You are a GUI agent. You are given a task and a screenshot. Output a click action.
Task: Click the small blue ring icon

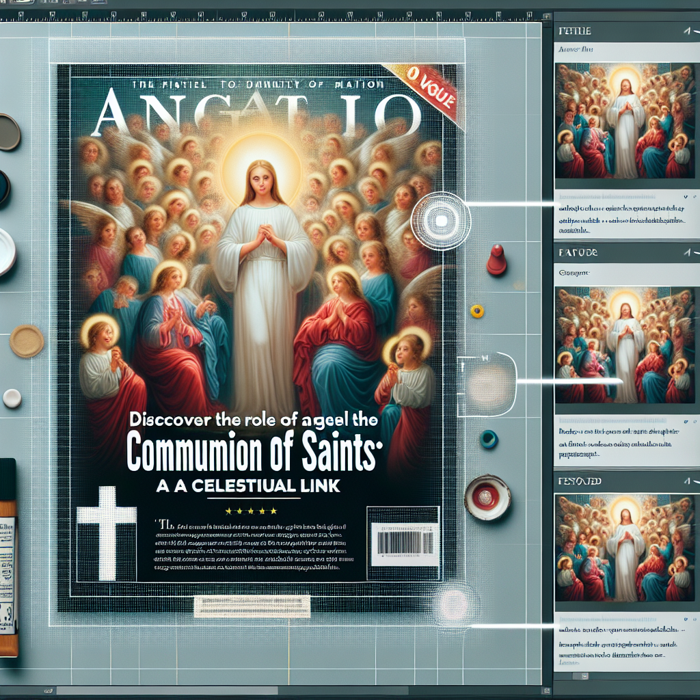488,439
